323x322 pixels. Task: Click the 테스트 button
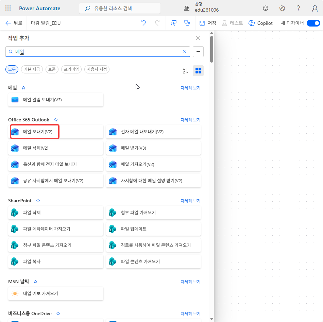(233, 23)
